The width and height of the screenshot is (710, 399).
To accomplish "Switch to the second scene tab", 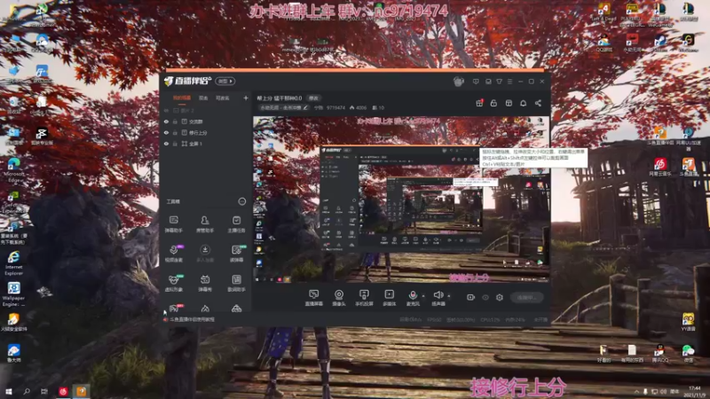I will [203, 98].
